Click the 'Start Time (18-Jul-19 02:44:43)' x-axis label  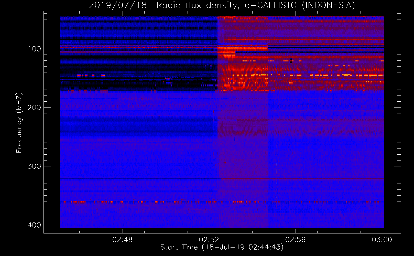pyautogui.click(x=222, y=247)
